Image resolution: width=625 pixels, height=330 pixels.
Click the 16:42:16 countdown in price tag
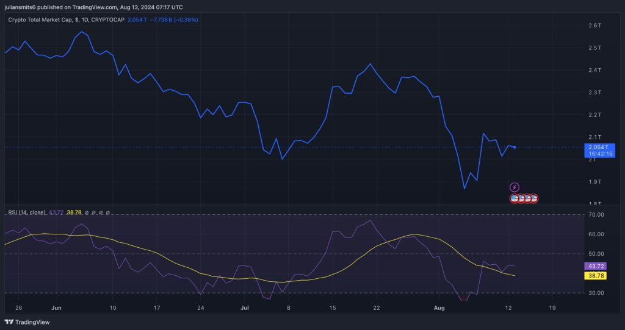[601, 154]
